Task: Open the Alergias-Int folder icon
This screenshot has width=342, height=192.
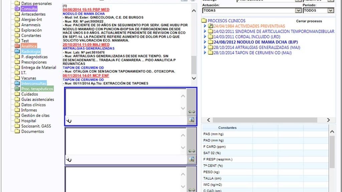Action: pyautogui.click(x=17, y=20)
